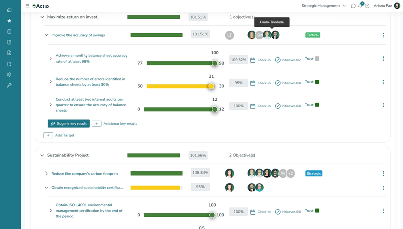Open more options for sustainability certification objective

pyautogui.click(x=383, y=188)
